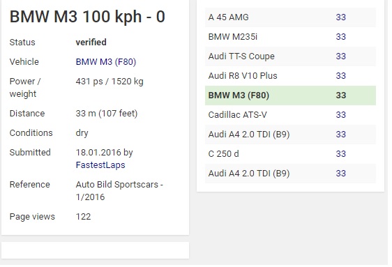Select the Audi R8 V10 Plus row

(290, 76)
